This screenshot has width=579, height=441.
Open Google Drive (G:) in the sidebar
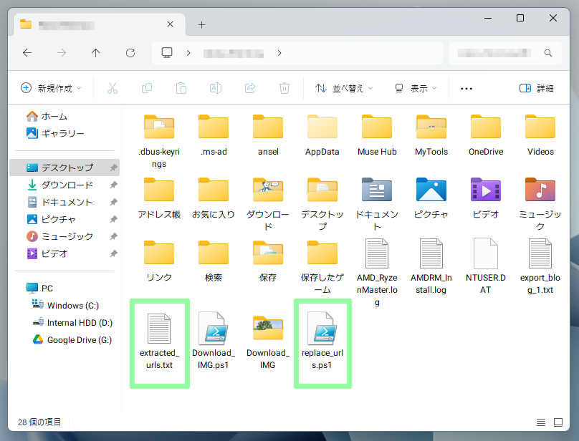(79, 339)
